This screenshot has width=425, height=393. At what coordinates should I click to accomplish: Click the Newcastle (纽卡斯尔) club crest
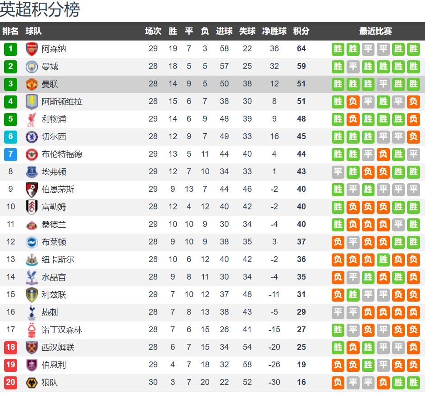[x=32, y=259]
